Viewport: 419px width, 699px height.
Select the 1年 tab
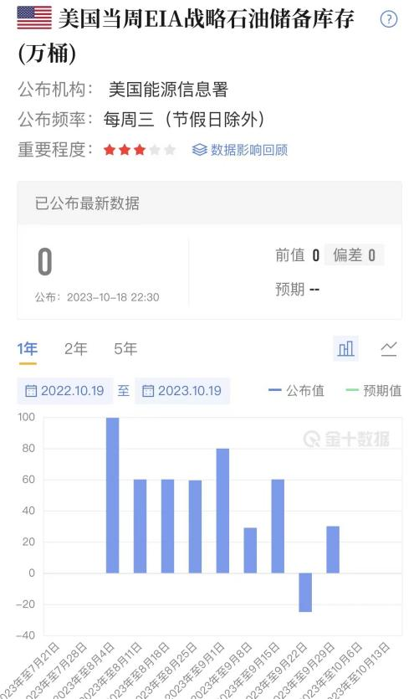point(27,348)
